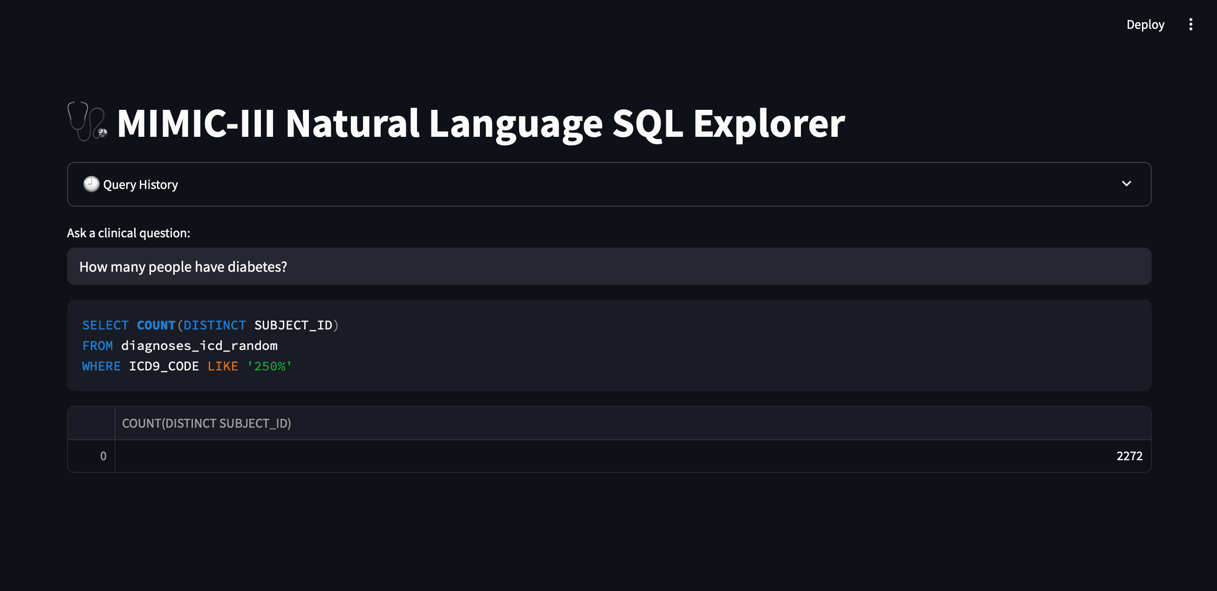Image resolution: width=1217 pixels, height=591 pixels.
Task: Select row index 0 in the results table
Action: click(103, 456)
